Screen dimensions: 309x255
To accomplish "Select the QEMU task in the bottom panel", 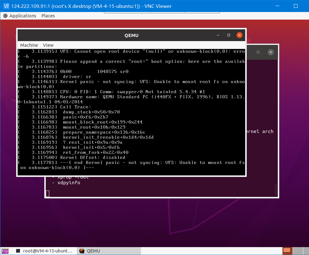I will click(x=109, y=251).
